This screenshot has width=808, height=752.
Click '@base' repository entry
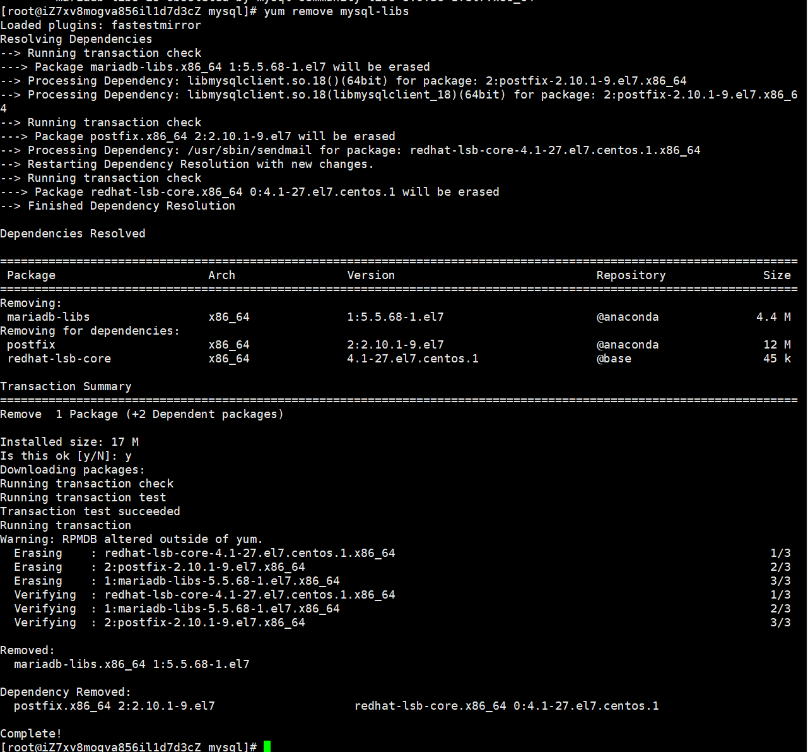[x=614, y=359]
